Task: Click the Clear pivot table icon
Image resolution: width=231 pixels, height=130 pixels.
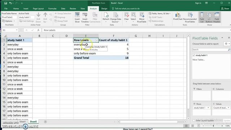Action: click(126, 18)
